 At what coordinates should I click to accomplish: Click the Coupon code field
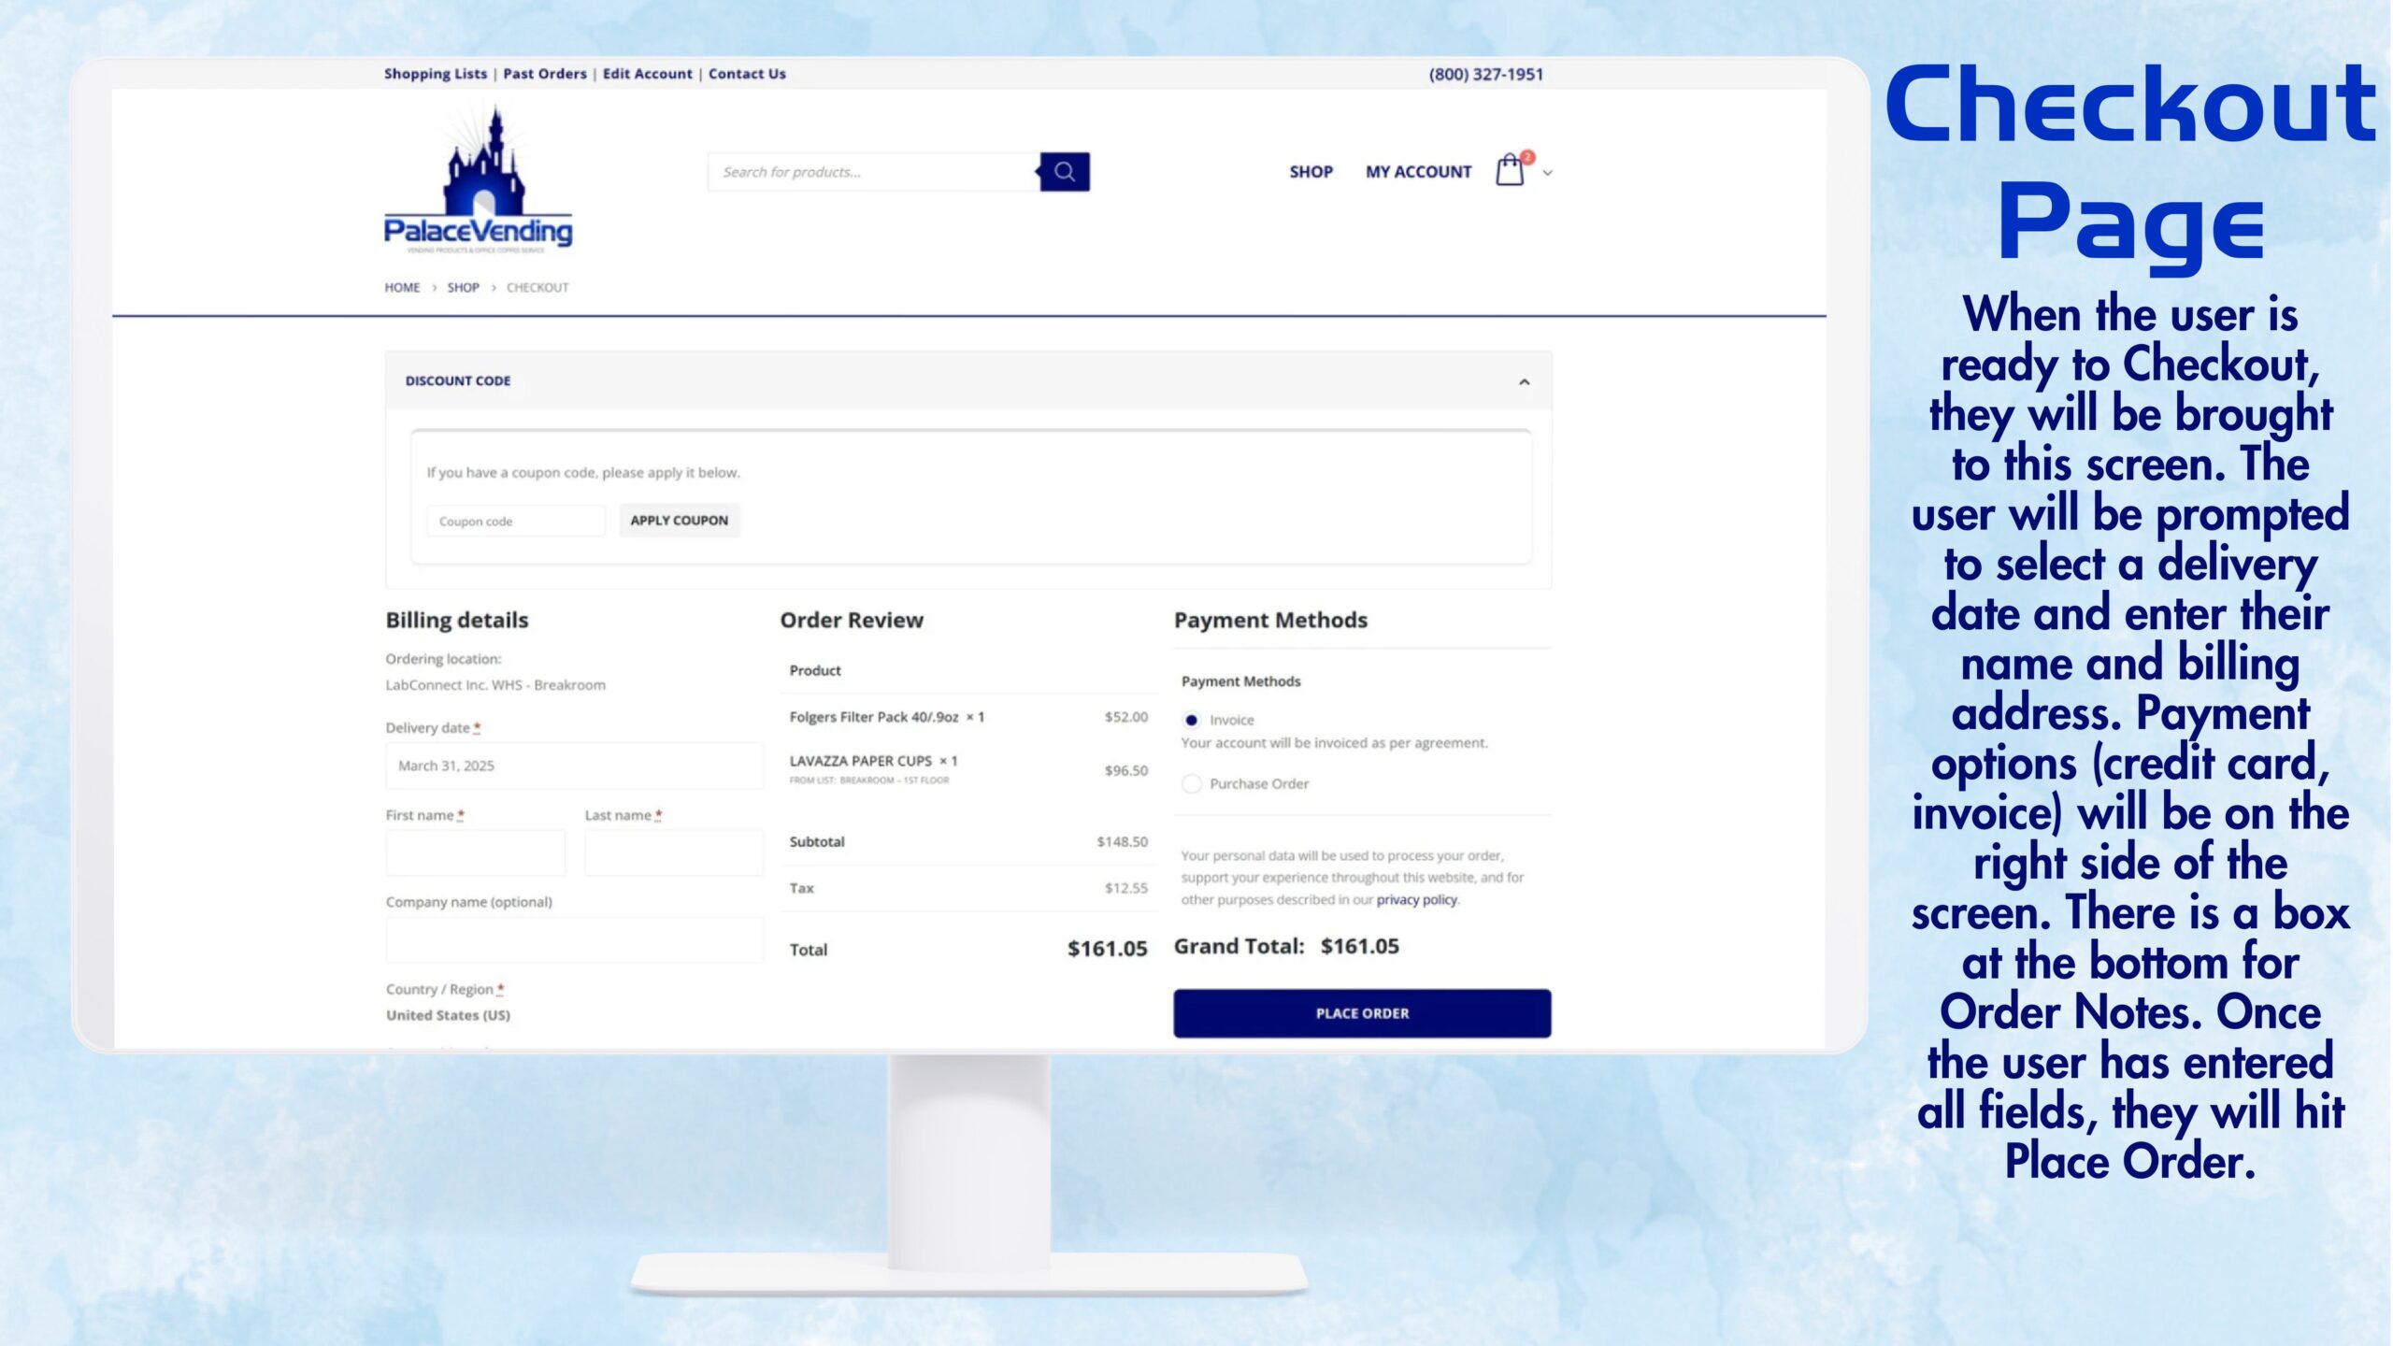click(x=516, y=521)
